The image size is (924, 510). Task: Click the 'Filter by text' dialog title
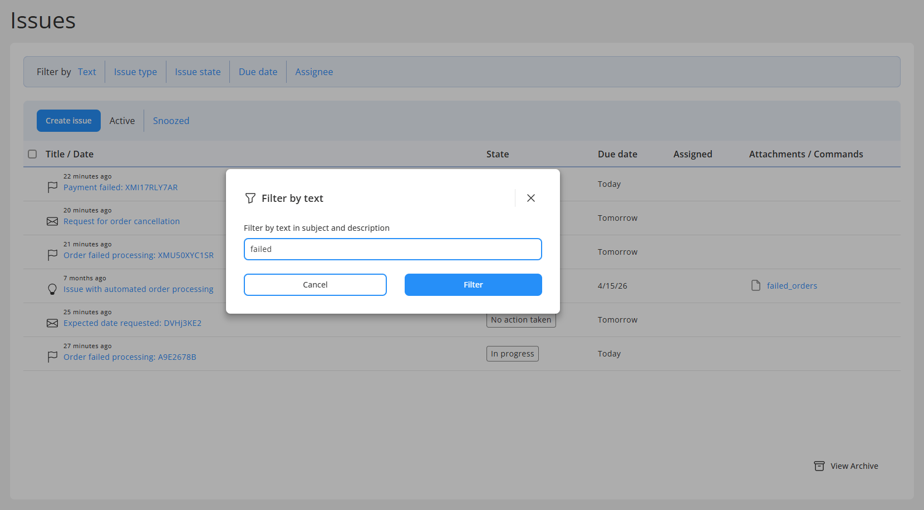(x=292, y=199)
